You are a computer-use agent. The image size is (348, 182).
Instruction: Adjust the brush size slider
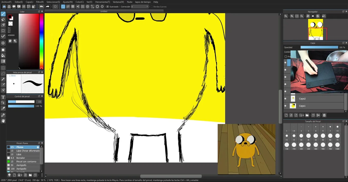(21, 102)
